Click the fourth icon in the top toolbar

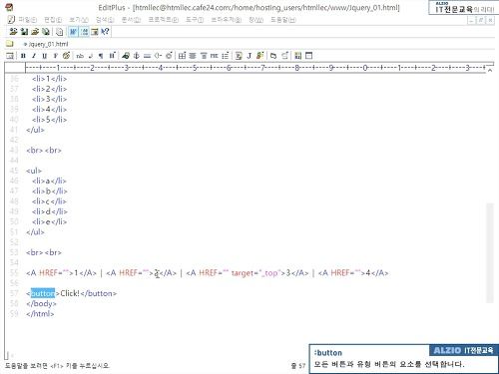tap(46, 32)
